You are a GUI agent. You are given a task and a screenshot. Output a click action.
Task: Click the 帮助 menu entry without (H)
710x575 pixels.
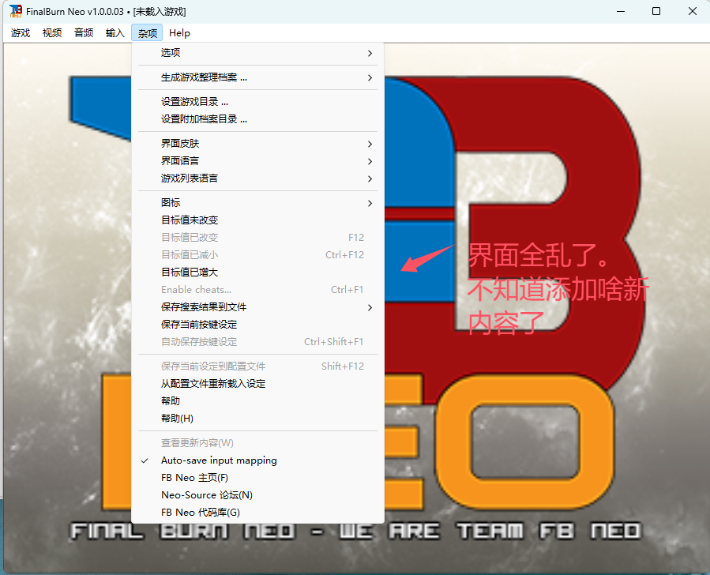click(257, 401)
